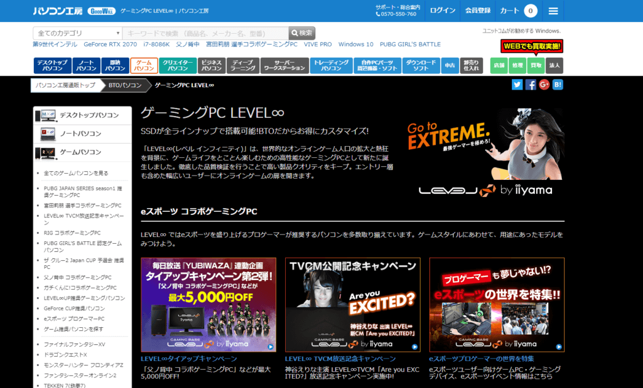Click the notebook PC icon in sidebar
The height and width of the screenshot is (388, 643).
pos(48,134)
